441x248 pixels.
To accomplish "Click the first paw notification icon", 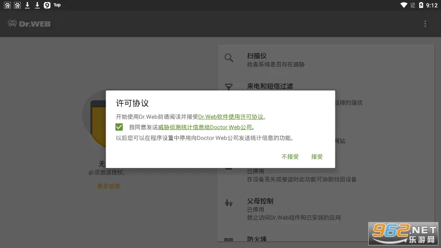I will (7, 5).
